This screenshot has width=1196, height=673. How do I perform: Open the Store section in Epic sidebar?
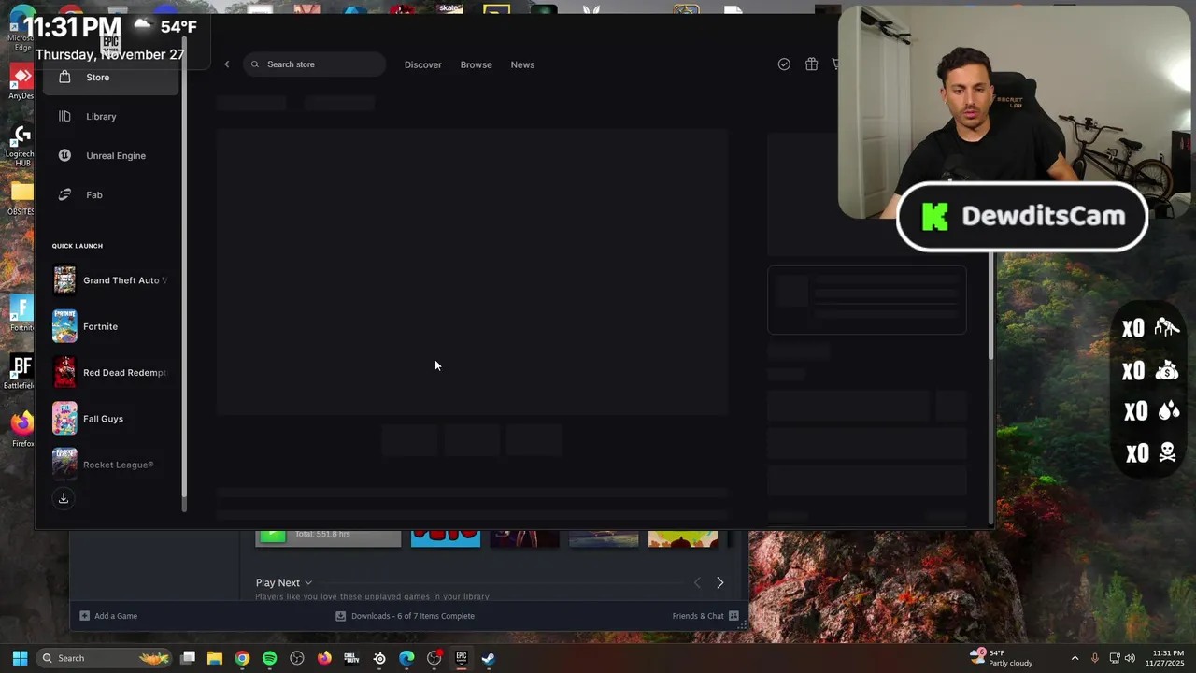pos(110,78)
